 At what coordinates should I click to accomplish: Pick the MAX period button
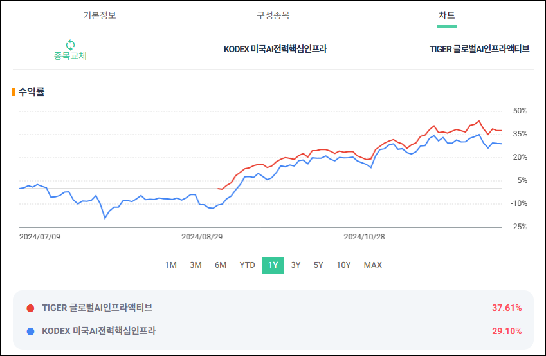click(x=373, y=265)
